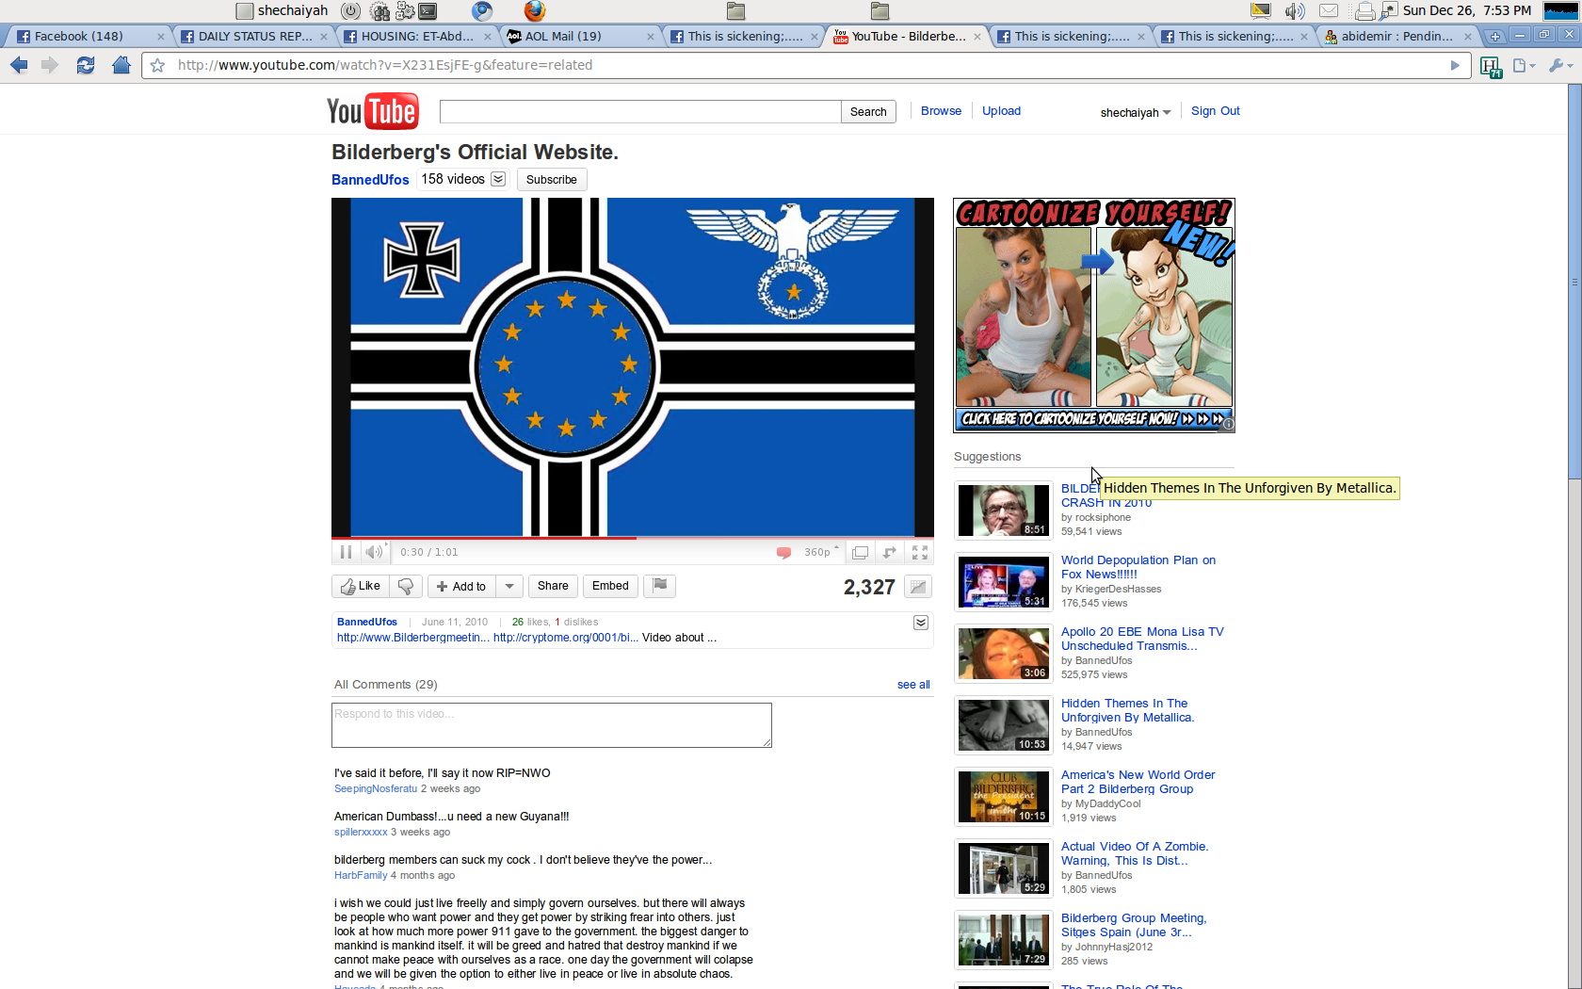
Task: Click the clock showing Sun Dec 26
Action: click(x=1467, y=10)
